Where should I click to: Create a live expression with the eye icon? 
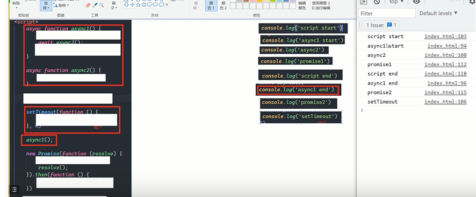pos(416,2)
